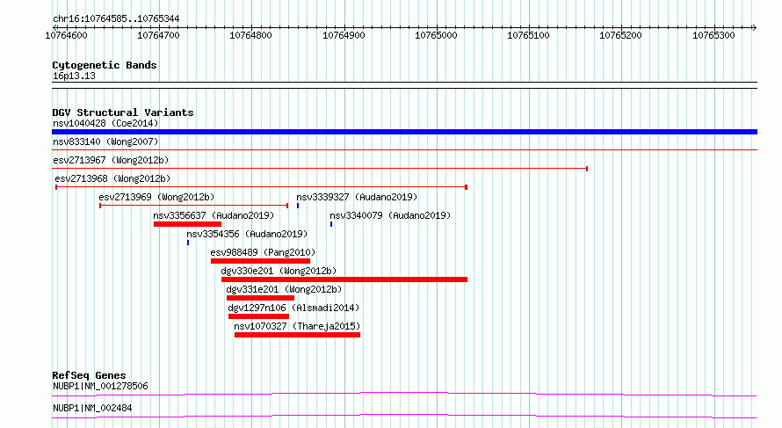
Task: Click the nsv1070327 (Thareja2015) label
Action: click(x=297, y=326)
